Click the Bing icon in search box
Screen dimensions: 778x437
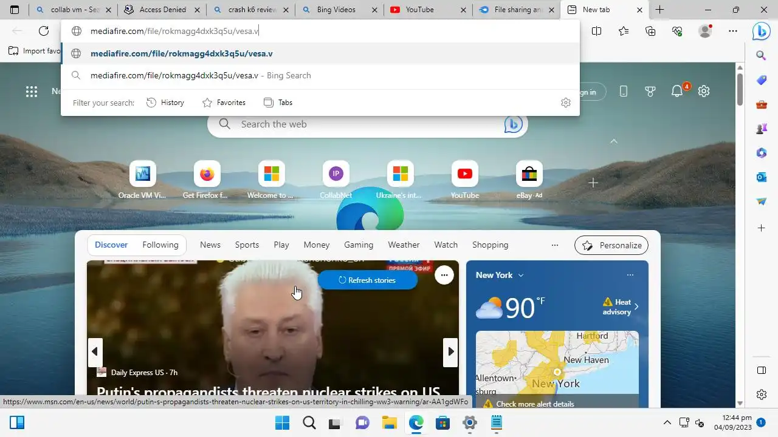pyautogui.click(x=514, y=124)
